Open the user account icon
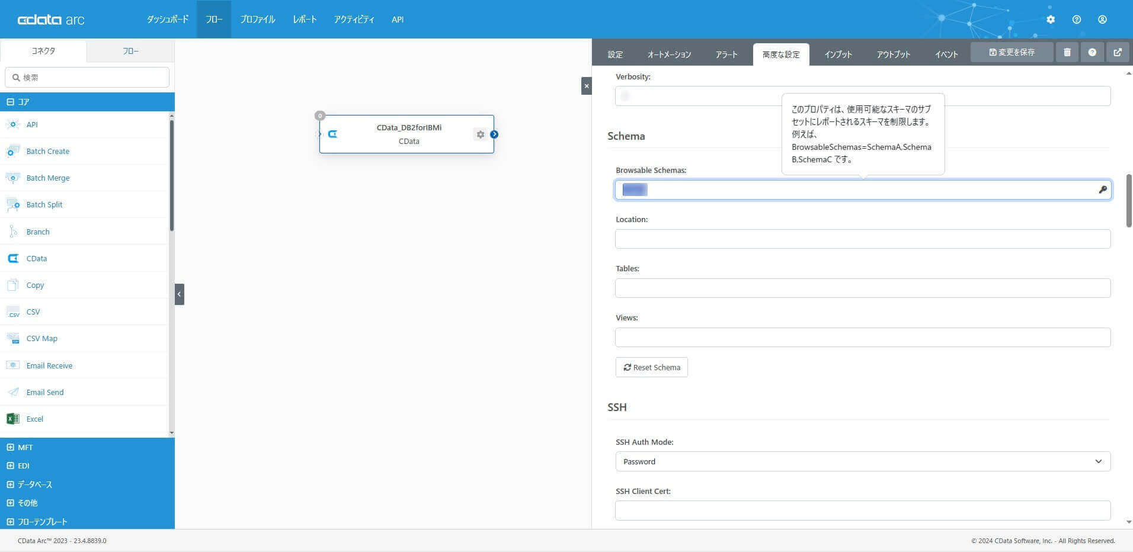Image resolution: width=1133 pixels, height=552 pixels. (1102, 20)
